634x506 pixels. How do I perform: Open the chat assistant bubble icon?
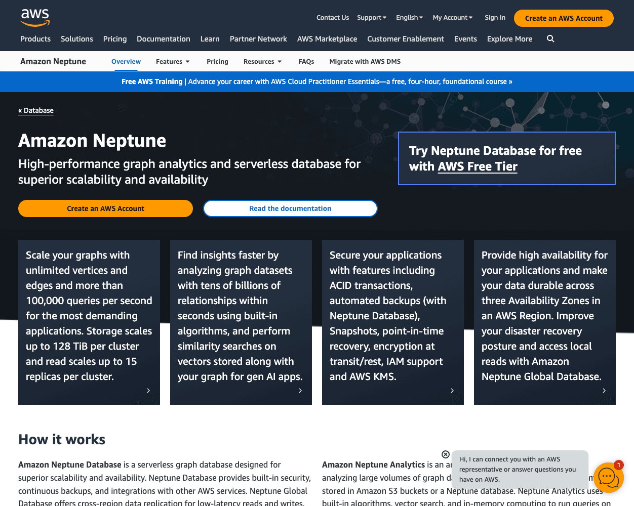point(608,477)
